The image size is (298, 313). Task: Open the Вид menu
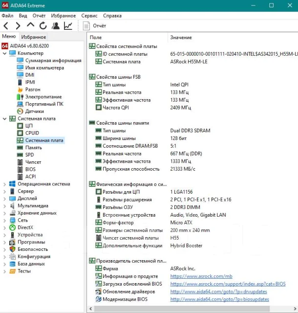coord(23,16)
